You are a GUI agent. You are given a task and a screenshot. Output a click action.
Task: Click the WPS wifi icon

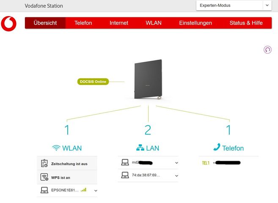click(x=44, y=177)
